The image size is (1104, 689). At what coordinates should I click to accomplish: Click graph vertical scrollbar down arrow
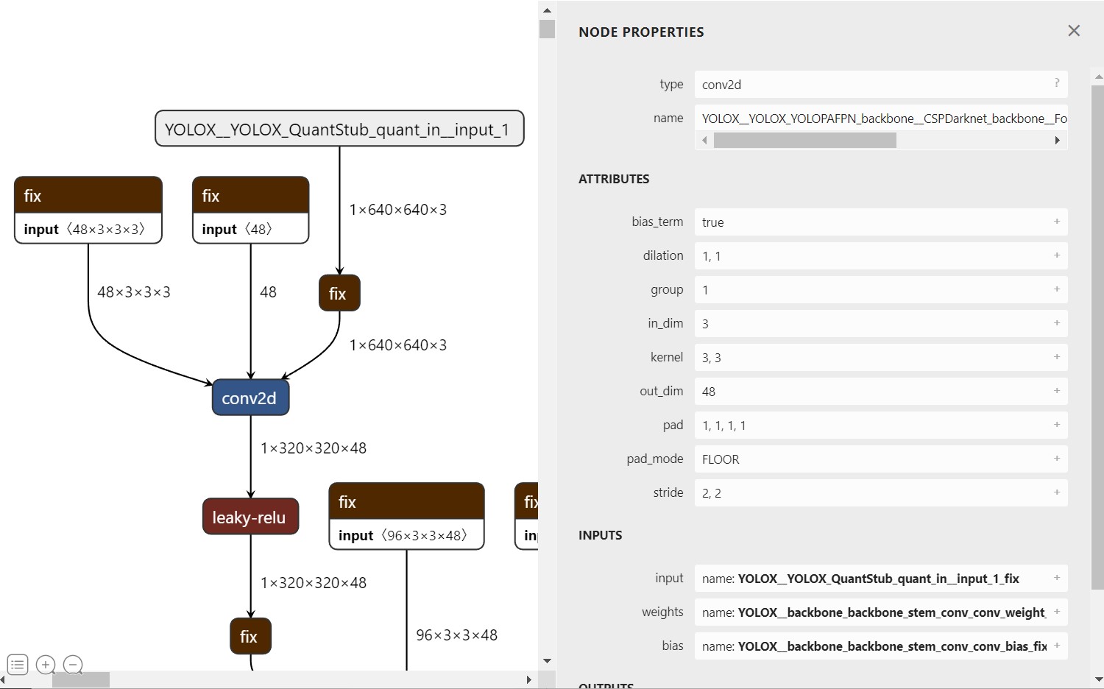(x=547, y=660)
